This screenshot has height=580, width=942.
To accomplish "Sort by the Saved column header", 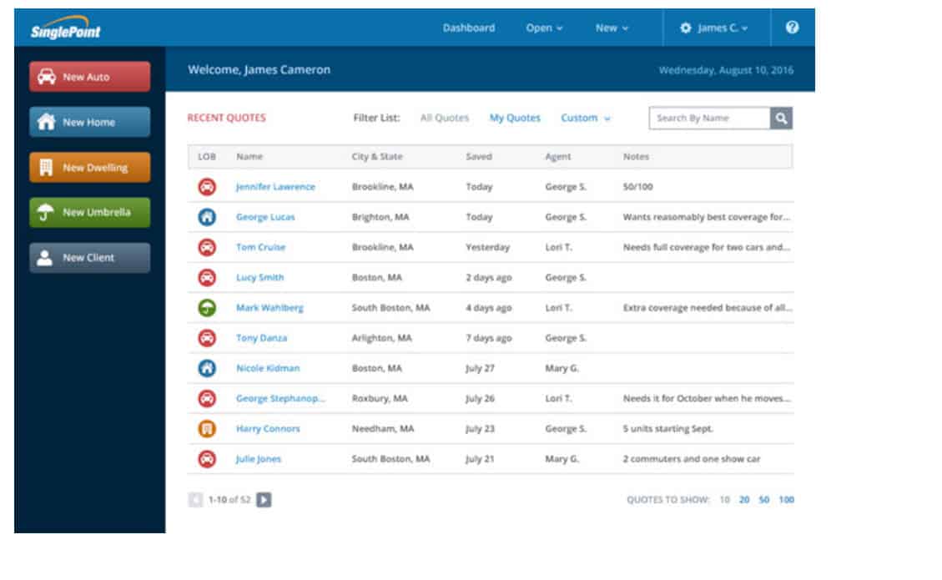I will (479, 156).
